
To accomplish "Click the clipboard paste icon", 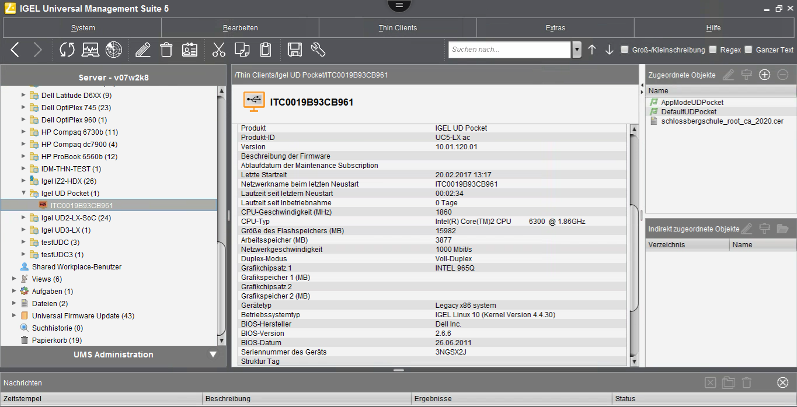I will click(265, 50).
